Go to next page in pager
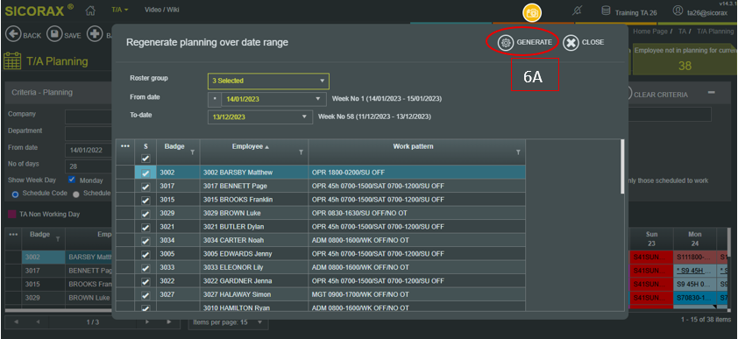738x339 pixels. [147, 322]
